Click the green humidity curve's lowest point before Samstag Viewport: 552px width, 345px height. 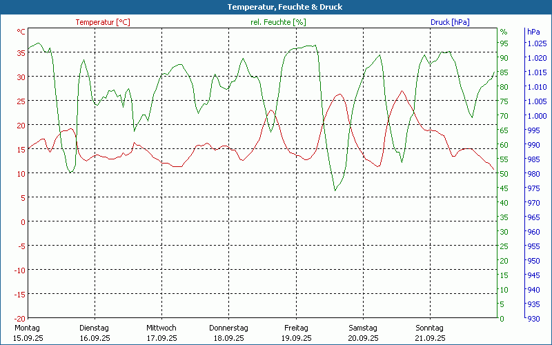(x=335, y=190)
